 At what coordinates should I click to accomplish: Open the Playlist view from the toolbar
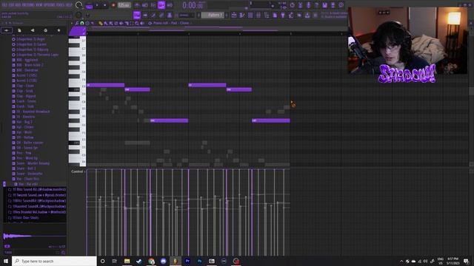tap(234, 15)
